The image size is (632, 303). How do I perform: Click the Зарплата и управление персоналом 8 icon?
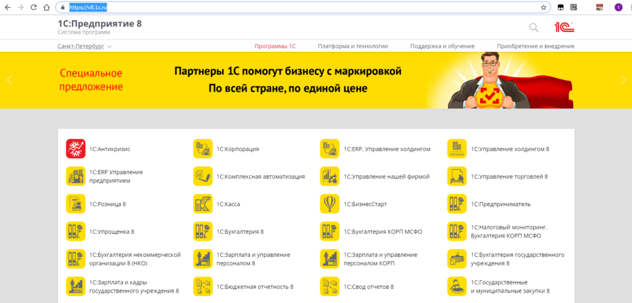(x=203, y=259)
